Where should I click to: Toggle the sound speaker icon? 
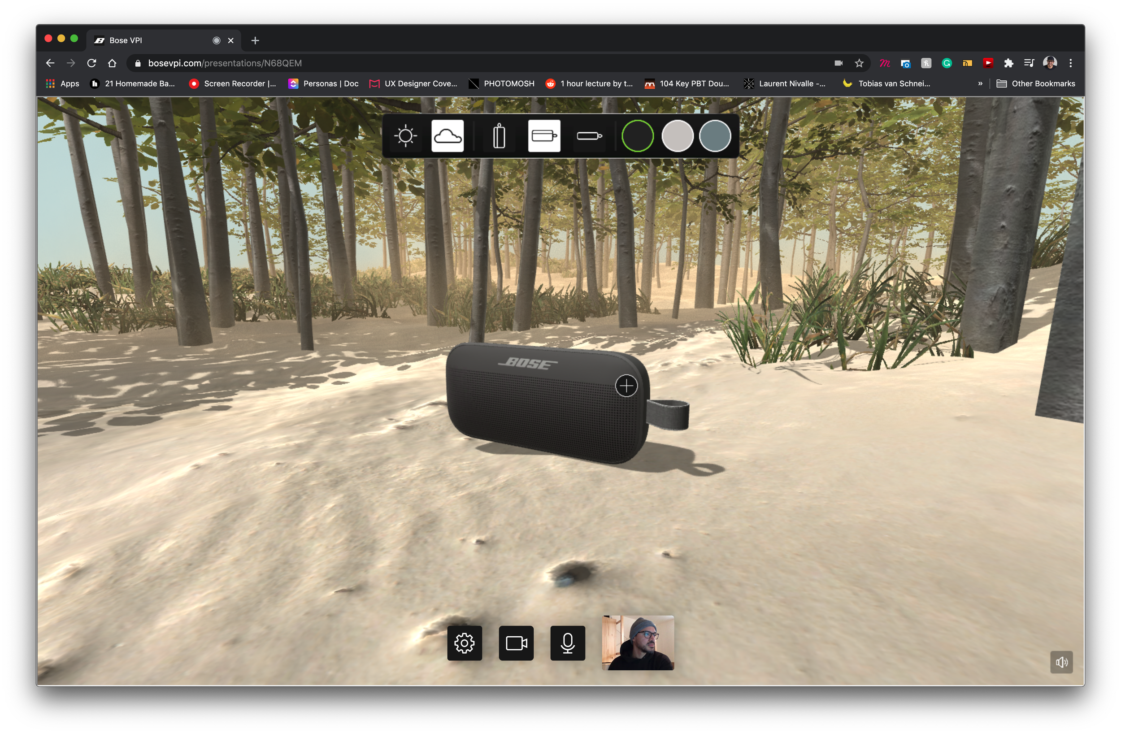click(x=1061, y=662)
